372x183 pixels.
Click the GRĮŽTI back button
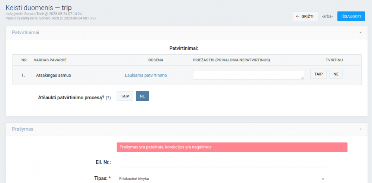(x=305, y=16)
